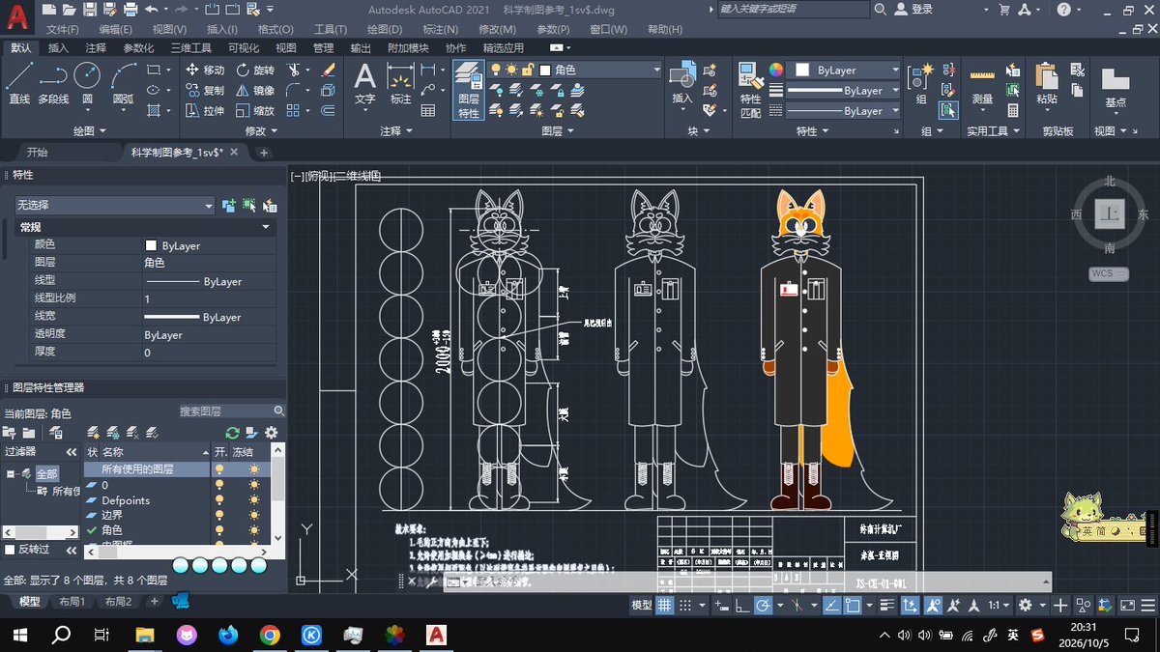Switch to the 开始 document tab
The image size is (1160, 652).
(37, 153)
